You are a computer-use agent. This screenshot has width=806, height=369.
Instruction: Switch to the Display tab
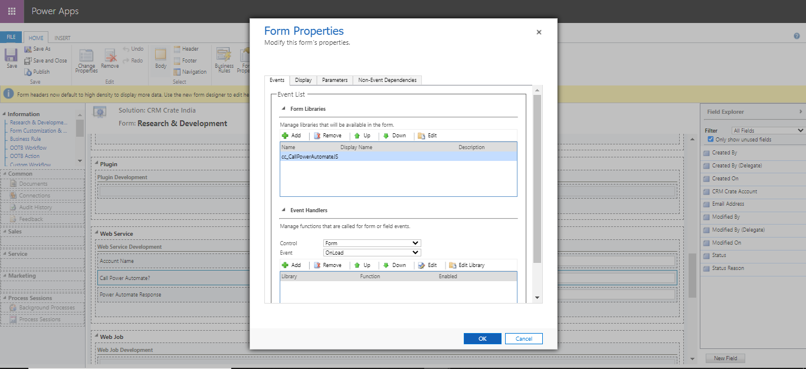click(x=303, y=80)
